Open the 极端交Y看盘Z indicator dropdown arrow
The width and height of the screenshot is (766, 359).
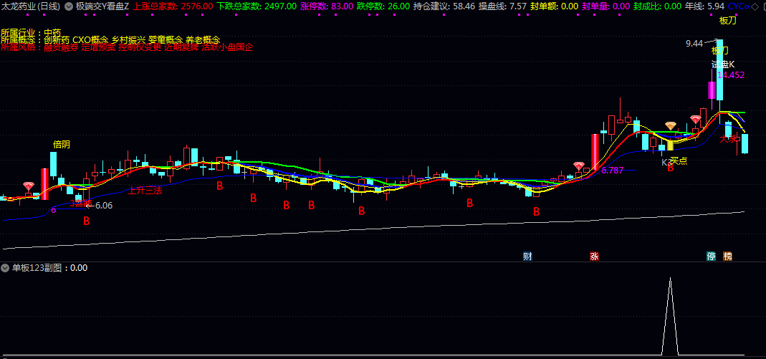click(69, 6)
